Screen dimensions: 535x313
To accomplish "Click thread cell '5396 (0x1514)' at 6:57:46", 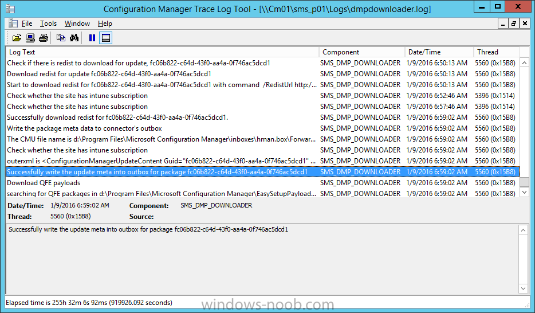I will click(x=495, y=107).
